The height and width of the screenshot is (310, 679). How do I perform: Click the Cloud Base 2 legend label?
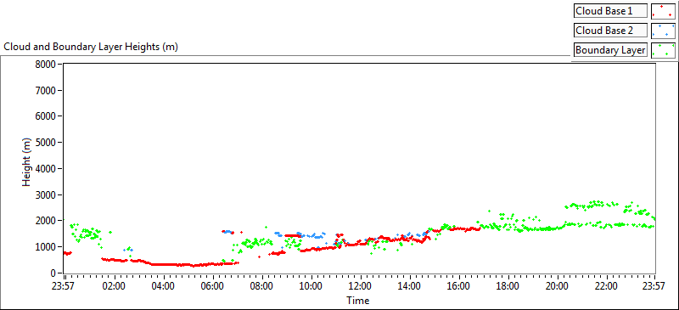coord(610,31)
